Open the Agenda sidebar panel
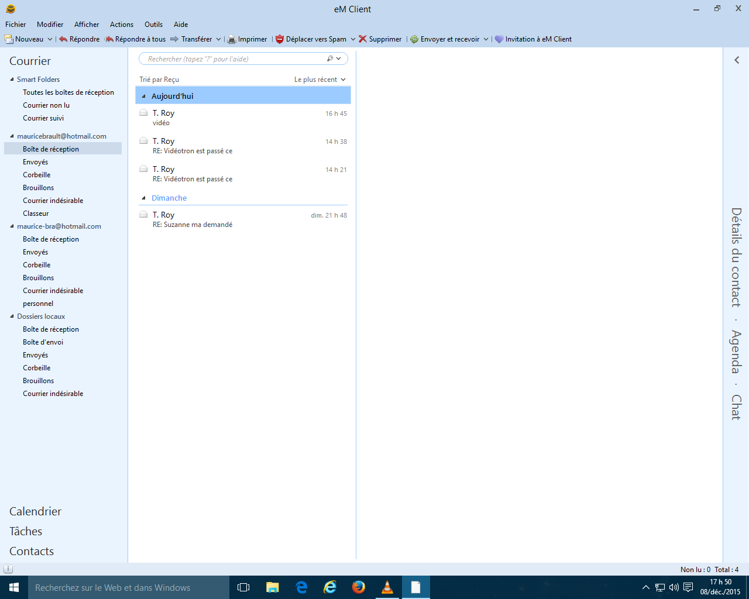Screen dimensions: 749x599 click(736, 352)
